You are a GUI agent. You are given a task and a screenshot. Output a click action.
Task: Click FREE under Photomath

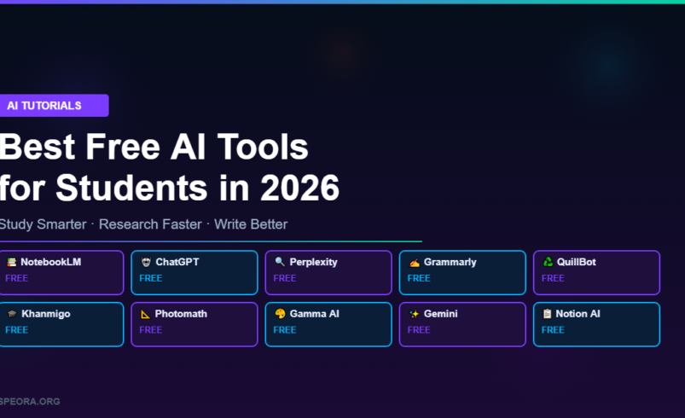tap(151, 330)
